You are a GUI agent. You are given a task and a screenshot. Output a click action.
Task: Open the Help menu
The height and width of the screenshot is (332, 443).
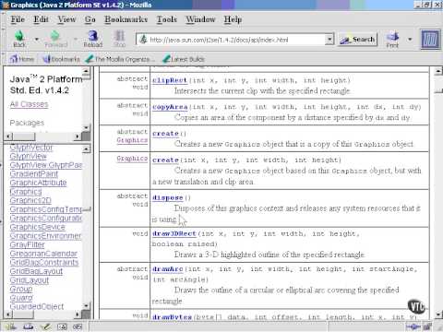[233, 19]
